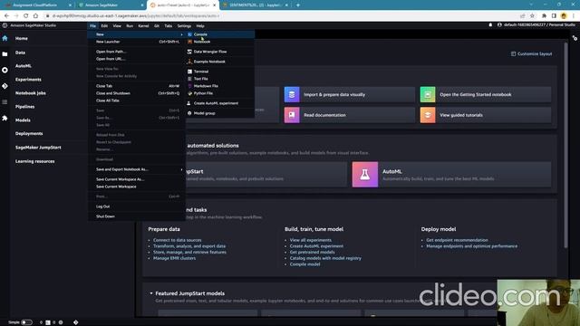
Task: Select Close and Shutdown menu entry
Action: click(x=136, y=93)
